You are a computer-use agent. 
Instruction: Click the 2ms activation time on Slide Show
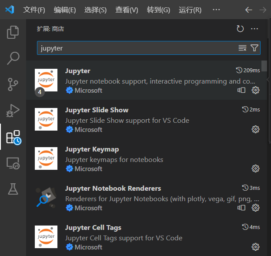click(251, 109)
